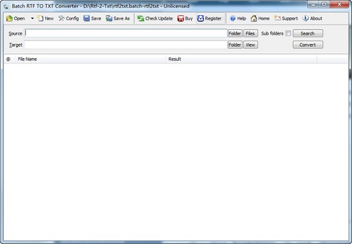Show About information
Viewport: 352px width, 244px height.
(x=312, y=18)
